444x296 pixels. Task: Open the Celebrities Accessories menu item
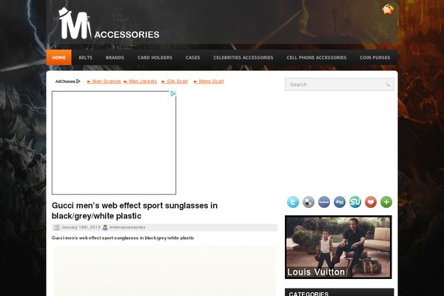(243, 58)
